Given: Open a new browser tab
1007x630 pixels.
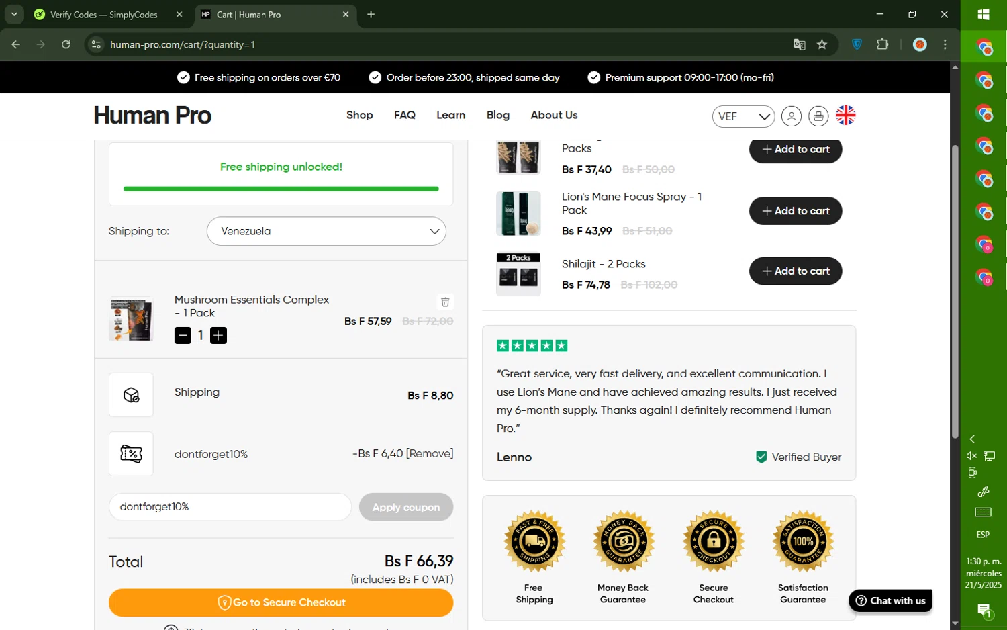Looking at the screenshot, I should tap(371, 14).
